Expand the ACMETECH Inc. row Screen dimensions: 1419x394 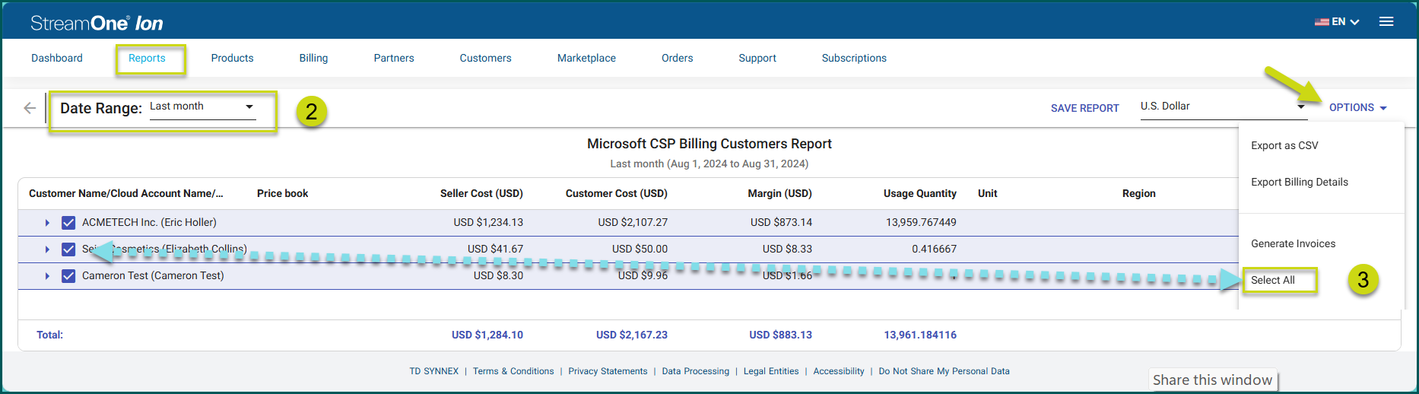pos(47,223)
